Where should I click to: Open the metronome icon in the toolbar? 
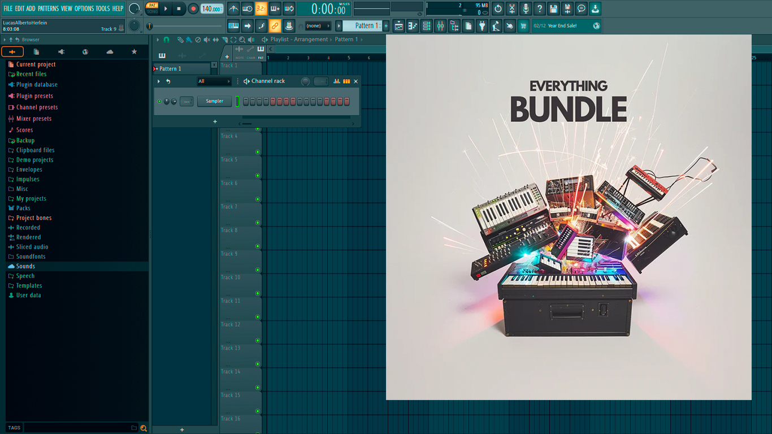(x=233, y=8)
